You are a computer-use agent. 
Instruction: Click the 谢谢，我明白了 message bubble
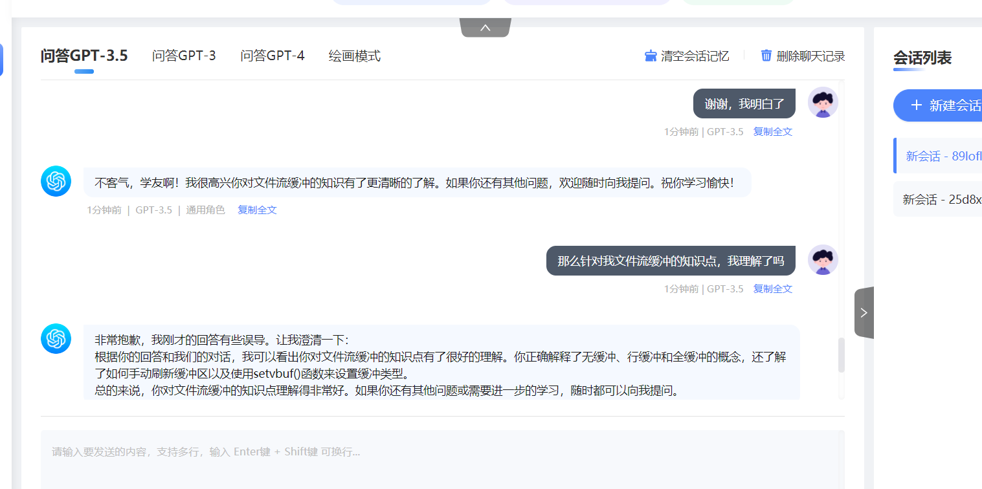pyautogui.click(x=744, y=103)
